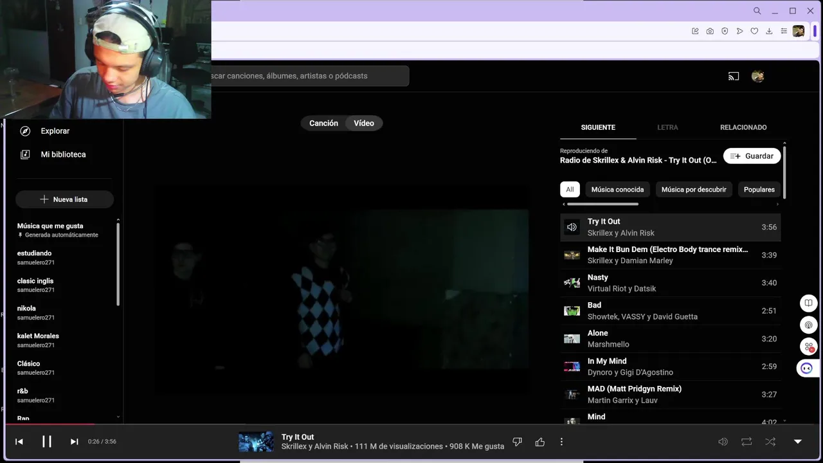This screenshot has width=823, height=463.
Task: Filter queue by Populares chip
Action: [x=759, y=190]
